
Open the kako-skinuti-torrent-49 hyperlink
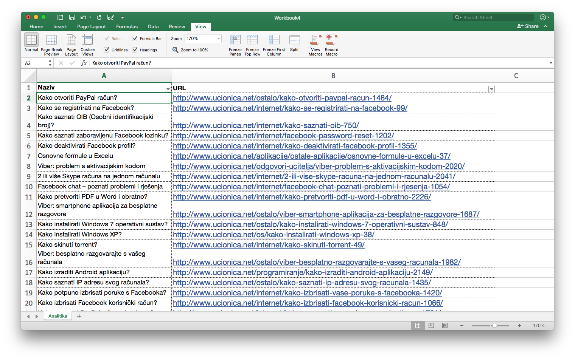coord(269,245)
